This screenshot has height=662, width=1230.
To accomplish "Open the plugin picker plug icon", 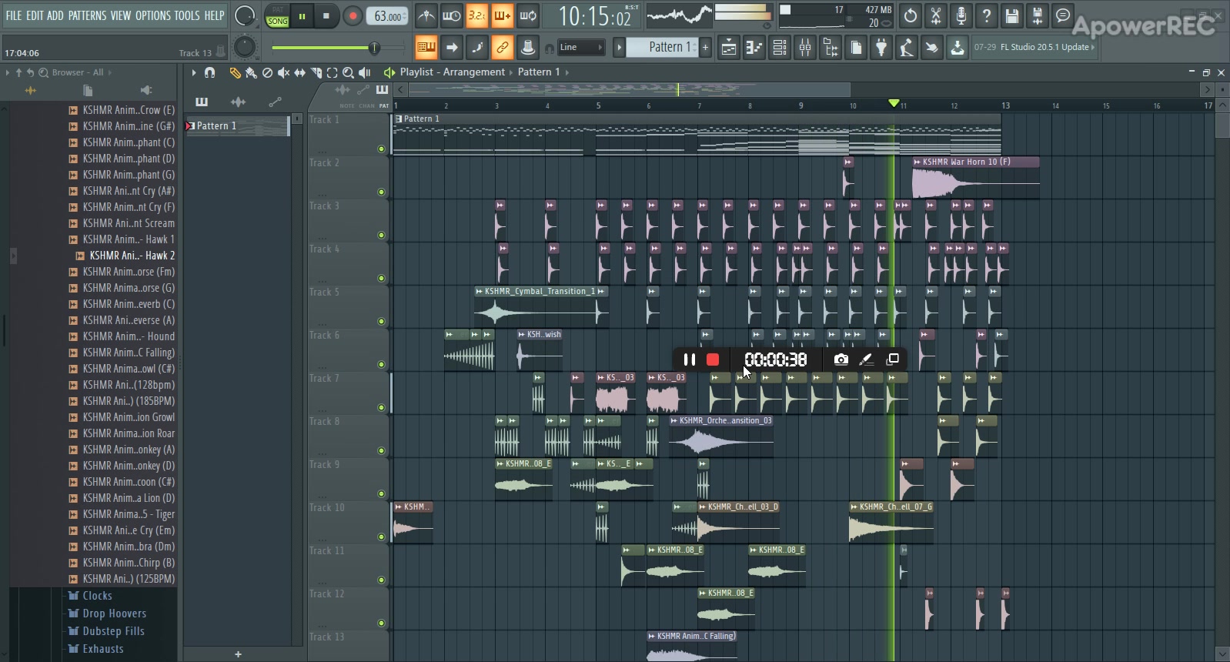I will (881, 48).
